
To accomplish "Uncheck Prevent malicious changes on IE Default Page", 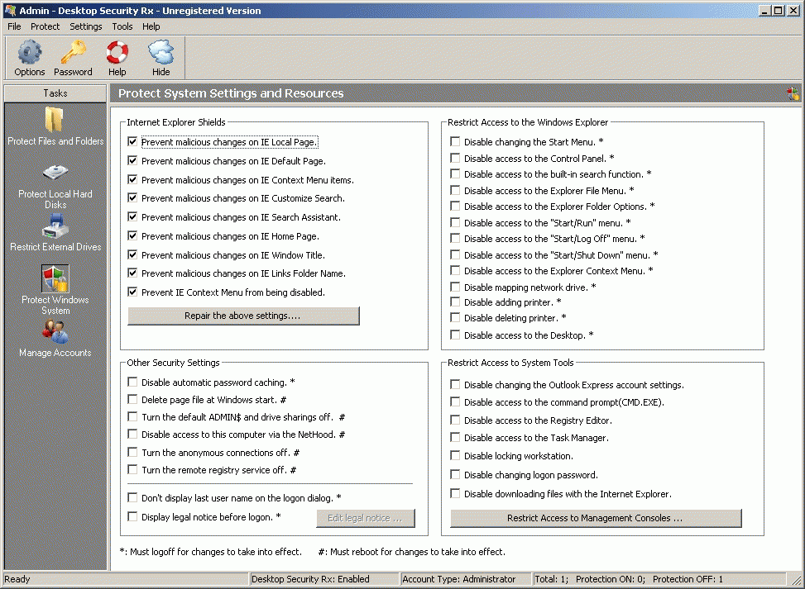I will click(132, 160).
